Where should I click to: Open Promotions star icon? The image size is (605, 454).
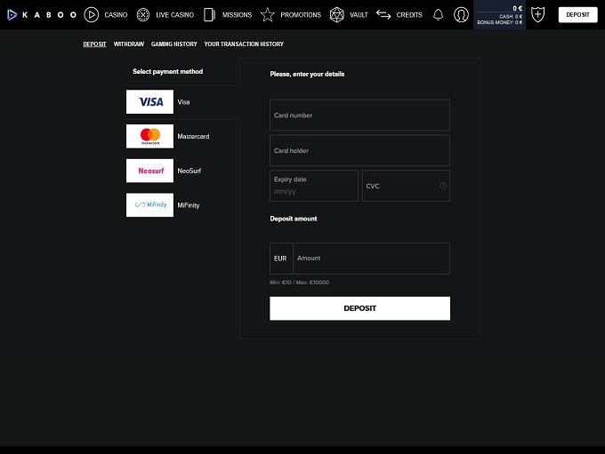pyautogui.click(x=267, y=14)
